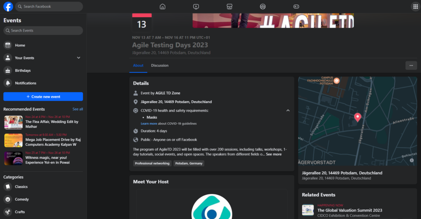
Task: Click See all recommended events
Action: pyautogui.click(x=78, y=109)
